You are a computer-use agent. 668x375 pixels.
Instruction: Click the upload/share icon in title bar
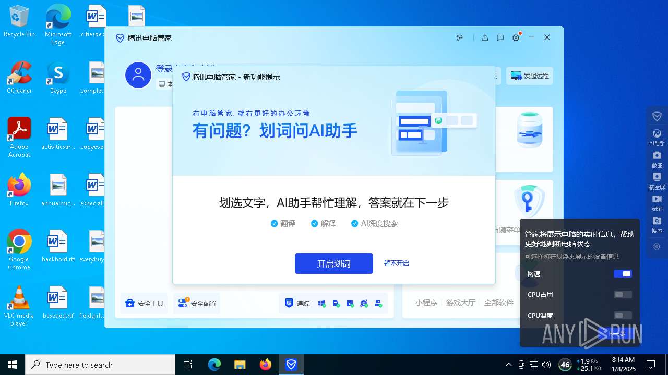point(485,37)
